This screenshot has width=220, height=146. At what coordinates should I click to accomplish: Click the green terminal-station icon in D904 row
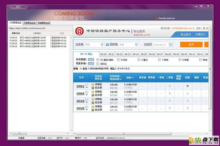[x=93, y=95]
